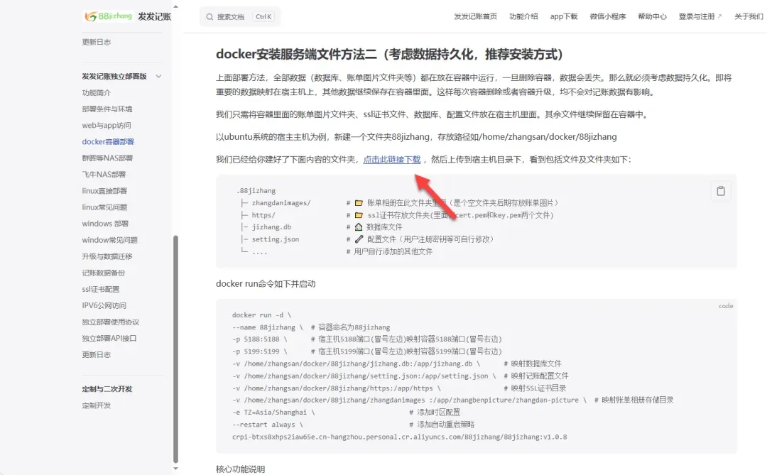The width and height of the screenshot is (767, 475).
Task: Open the windows 部署 sidebar page
Action: [x=105, y=224]
